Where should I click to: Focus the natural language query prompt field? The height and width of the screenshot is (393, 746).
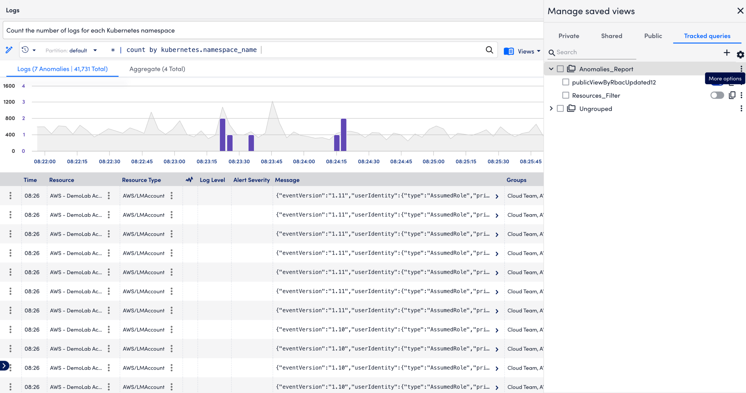click(x=273, y=30)
